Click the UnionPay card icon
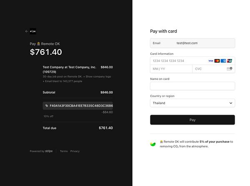250x186 pixels. (230, 61)
